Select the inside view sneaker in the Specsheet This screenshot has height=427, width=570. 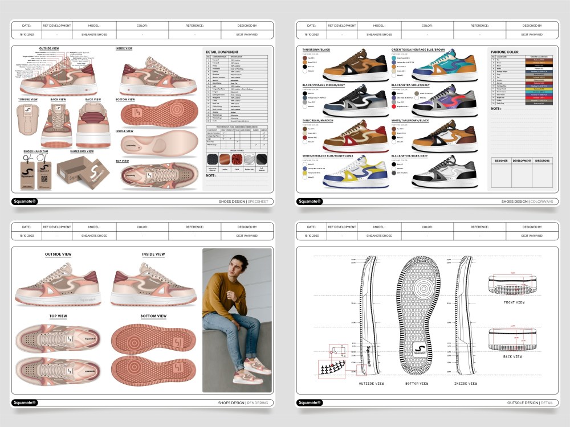point(157,75)
